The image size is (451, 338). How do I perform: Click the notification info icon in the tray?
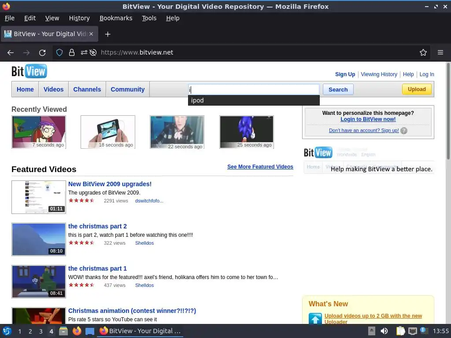click(424, 331)
